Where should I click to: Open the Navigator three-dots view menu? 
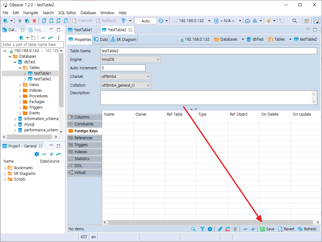[58, 38]
